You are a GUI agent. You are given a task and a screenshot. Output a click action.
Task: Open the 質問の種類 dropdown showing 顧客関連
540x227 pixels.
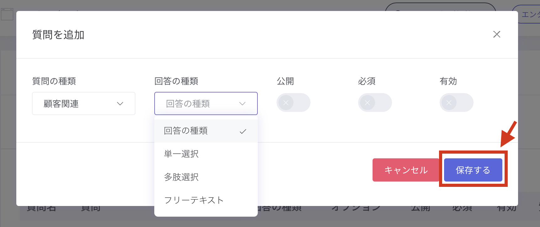click(x=83, y=103)
